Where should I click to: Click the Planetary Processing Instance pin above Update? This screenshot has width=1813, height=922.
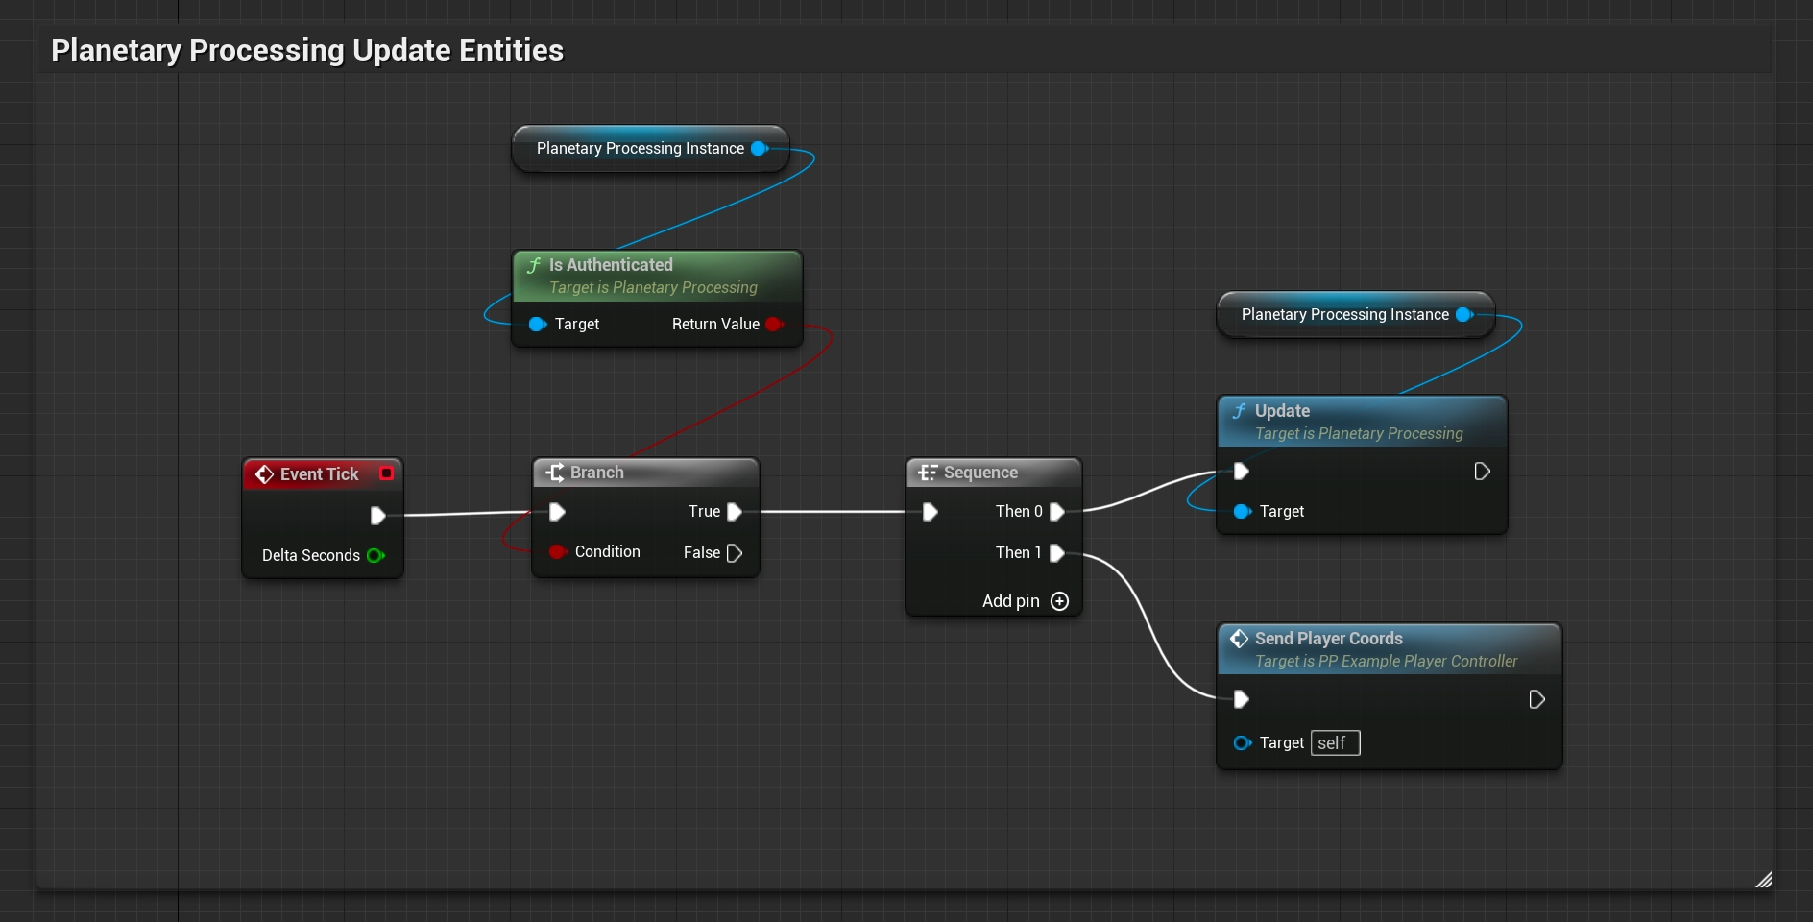coord(1464,315)
